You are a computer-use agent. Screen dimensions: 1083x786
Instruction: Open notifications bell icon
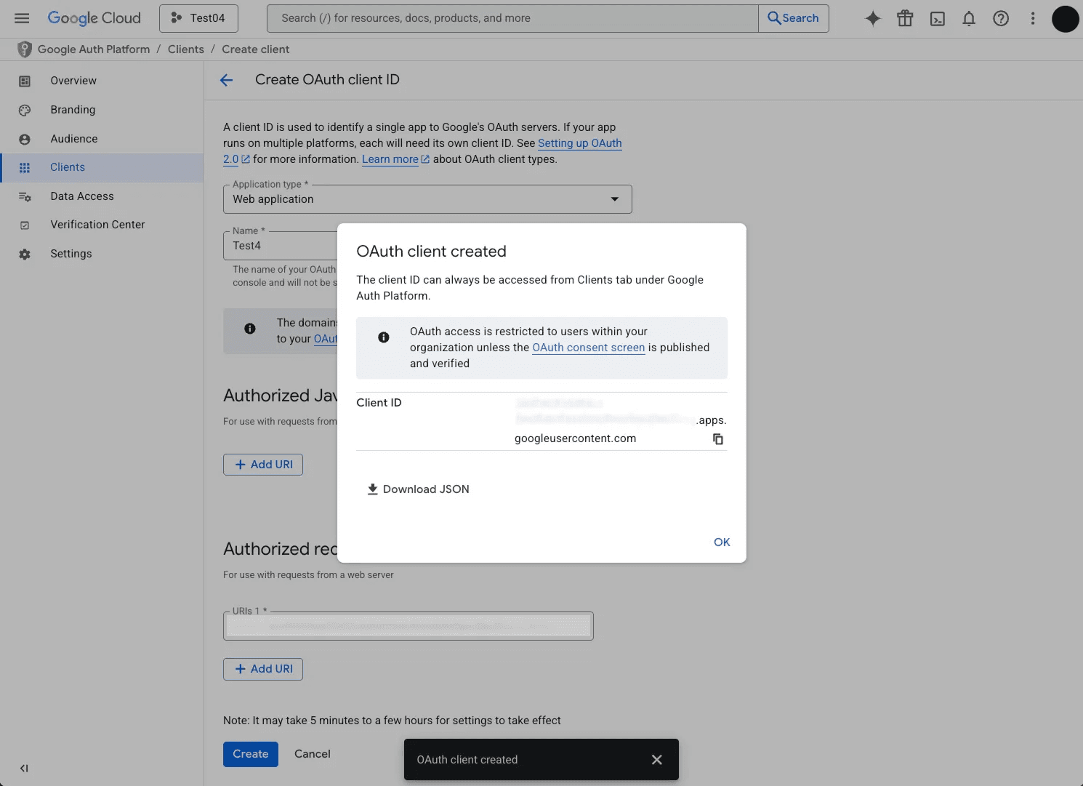pos(969,18)
